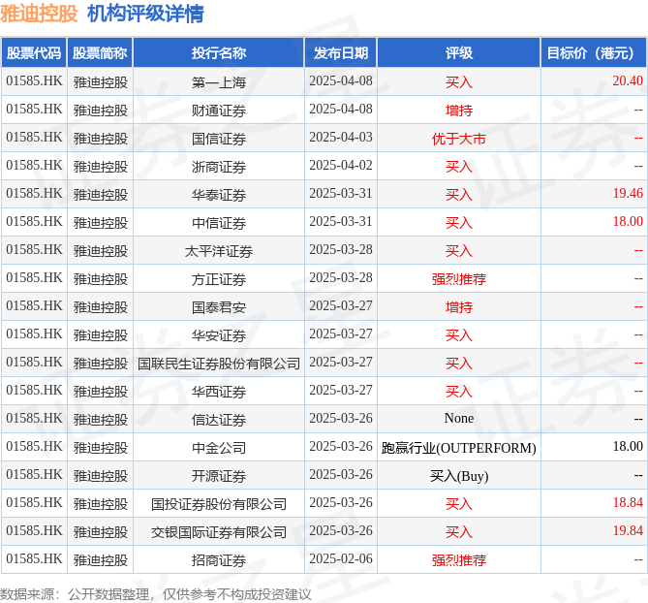
Task: Click 雅迪控股 name in 浙商证券 row
Action: [101, 167]
